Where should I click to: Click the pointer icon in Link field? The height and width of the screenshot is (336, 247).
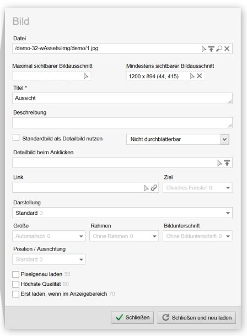146,188
